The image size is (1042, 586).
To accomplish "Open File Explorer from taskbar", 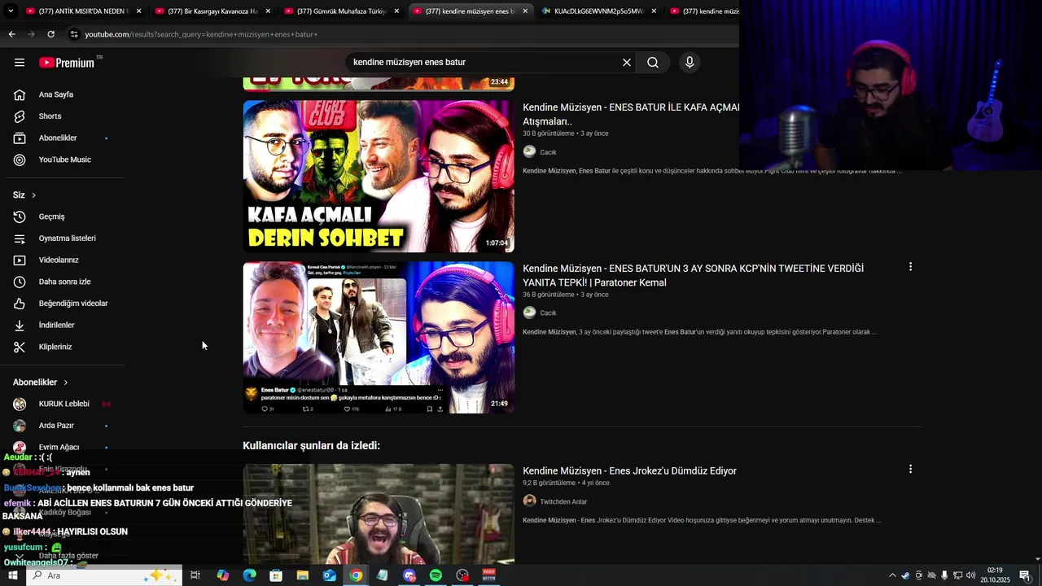I will point(303,575).
